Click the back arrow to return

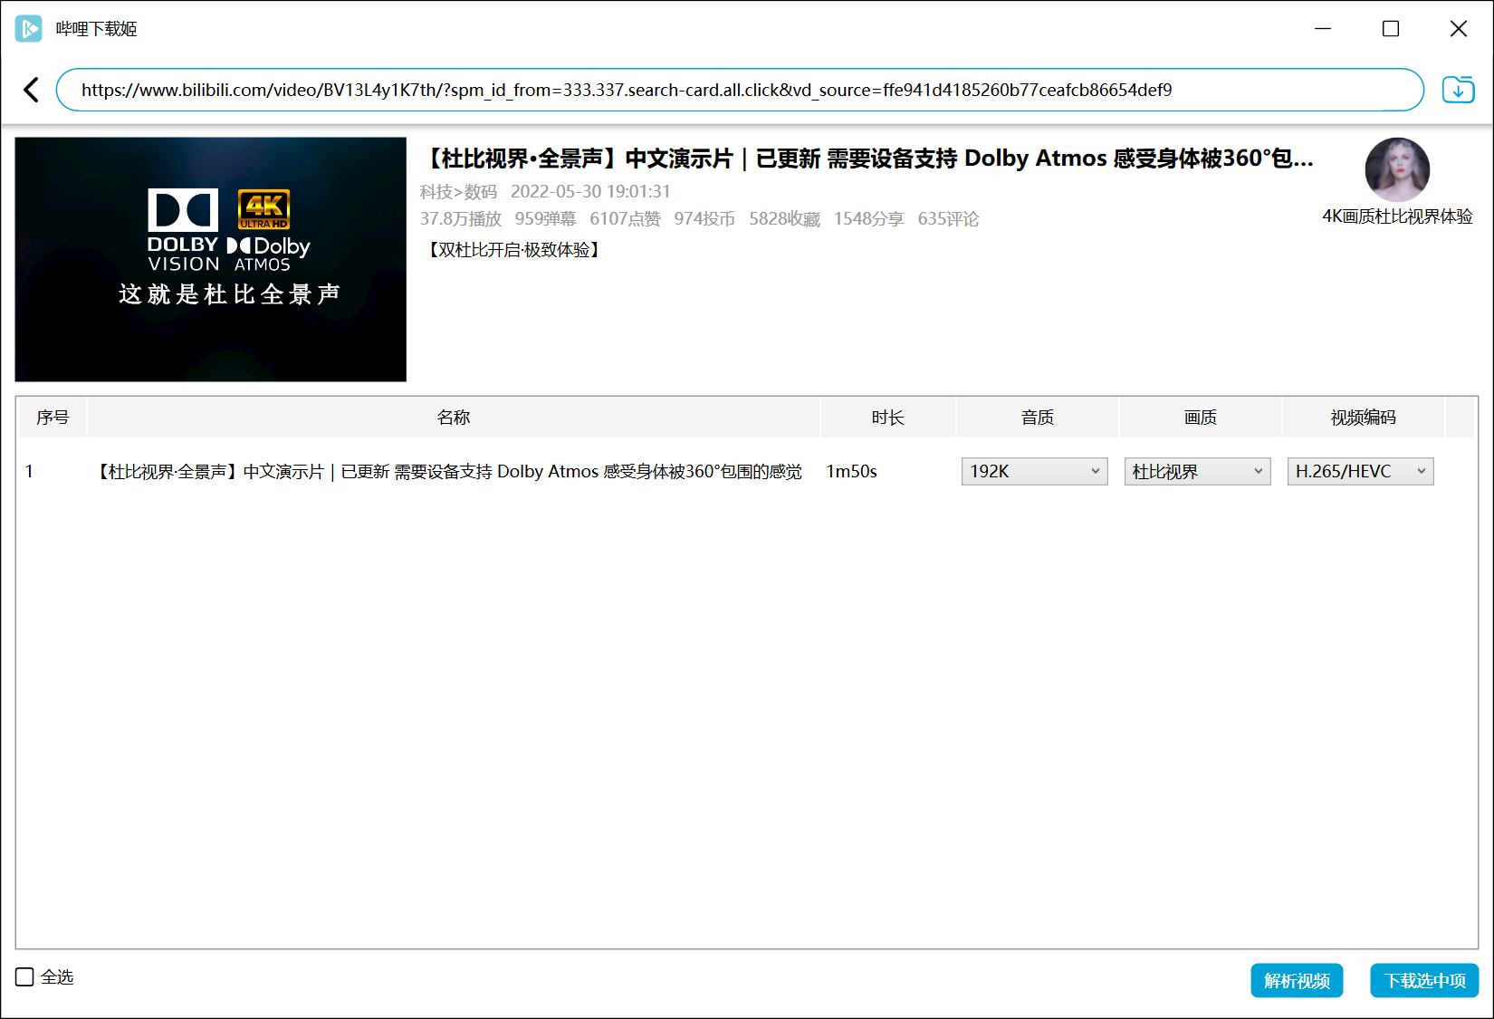tap(31, 90)
